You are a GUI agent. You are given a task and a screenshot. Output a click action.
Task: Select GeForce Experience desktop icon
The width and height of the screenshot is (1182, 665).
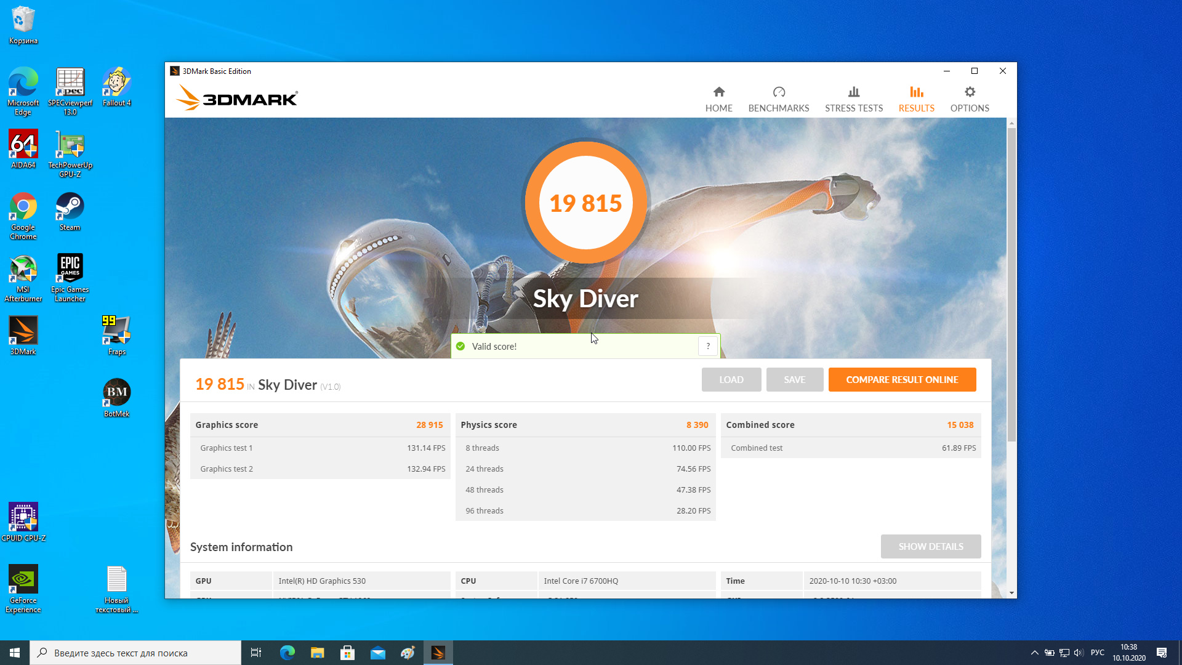click(x=23, y=589)
